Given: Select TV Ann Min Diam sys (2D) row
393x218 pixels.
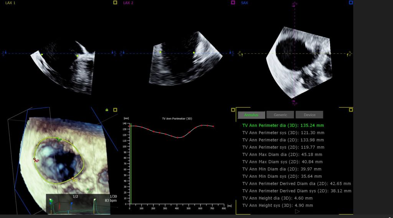Looking at the screenshot, I should pos(282,176).
